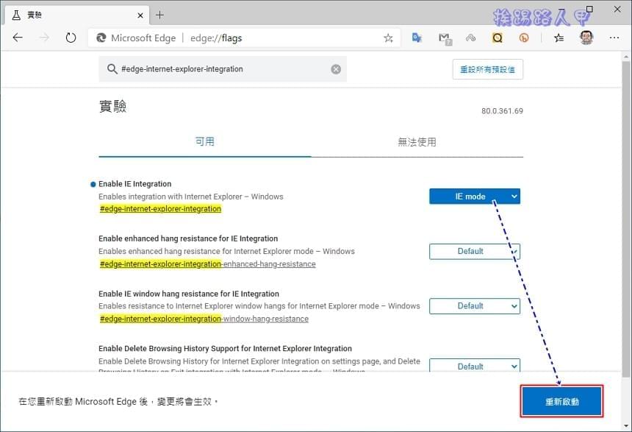632x432 pixels.
Task: Click the game controller extension icon
Action: pos(471,38)
